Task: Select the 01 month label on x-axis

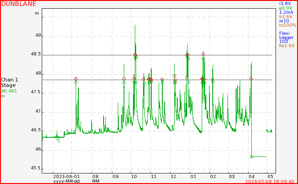Action: click(x=193, y=176)
